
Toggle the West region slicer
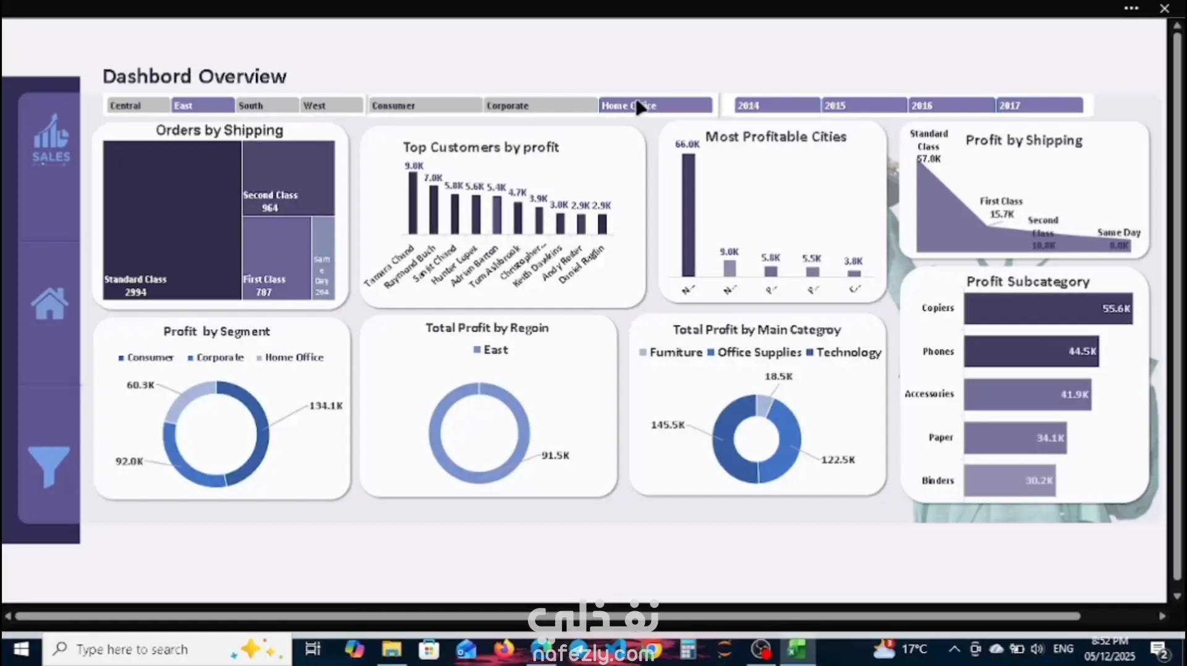[332, 106]
